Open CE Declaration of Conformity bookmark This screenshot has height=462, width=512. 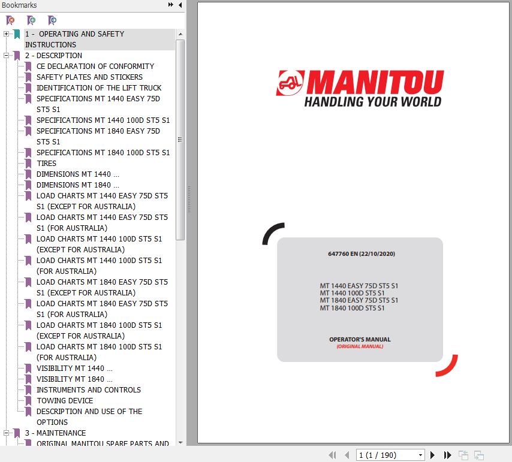pyautogui.click(x=95, y=67)
